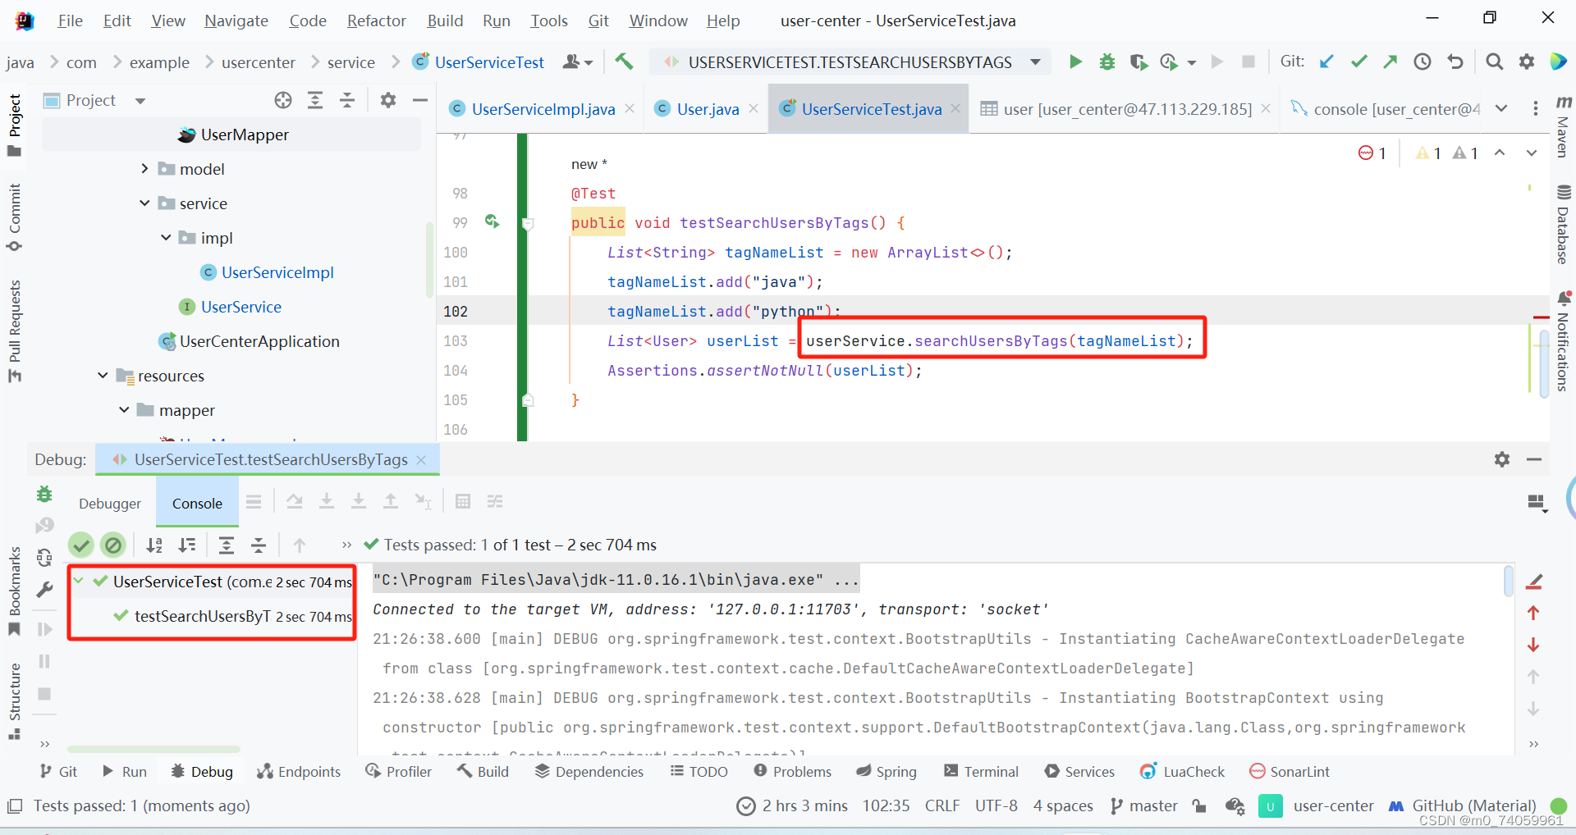
Task: Switch to UserServiceImpl.java tab
Action: pyautogui.click(x=543, y=109)
